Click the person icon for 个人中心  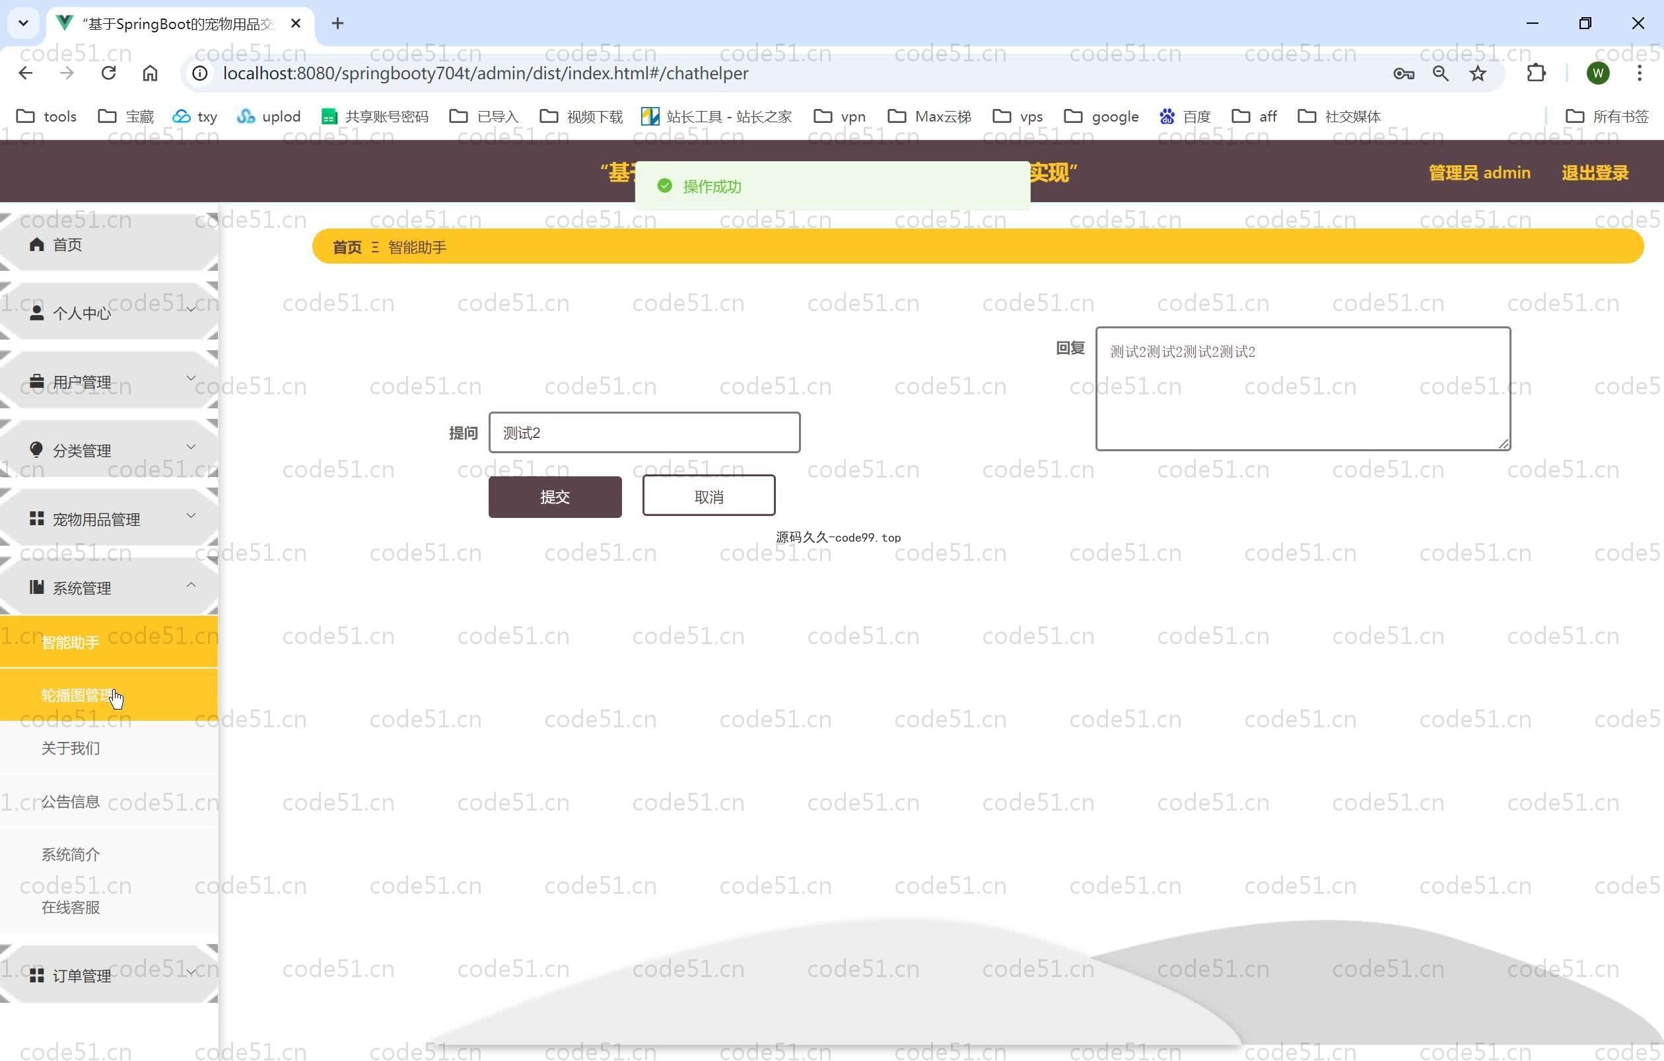[x=36, y=312]
